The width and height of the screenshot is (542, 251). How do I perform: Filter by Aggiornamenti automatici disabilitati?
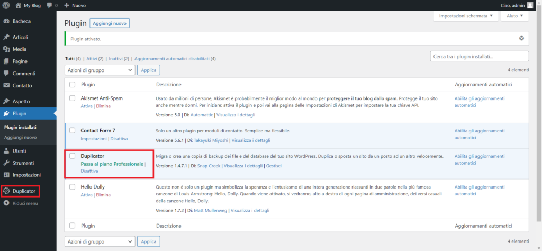coord(172,59)
